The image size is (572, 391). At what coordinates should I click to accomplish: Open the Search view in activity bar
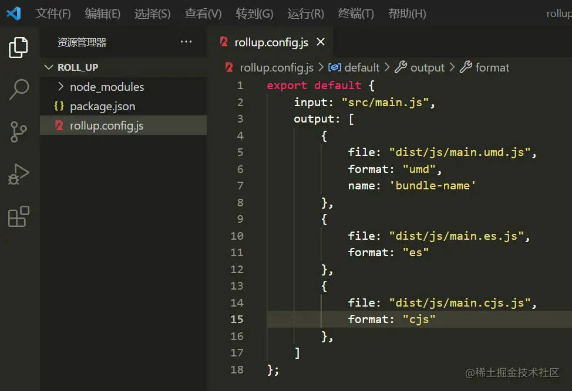tap(18, 89)
